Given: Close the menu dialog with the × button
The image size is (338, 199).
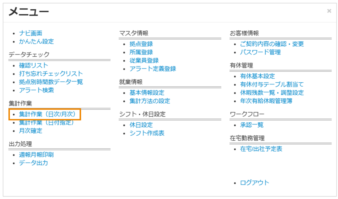Looking at the screenshot, I should [329, 11].
